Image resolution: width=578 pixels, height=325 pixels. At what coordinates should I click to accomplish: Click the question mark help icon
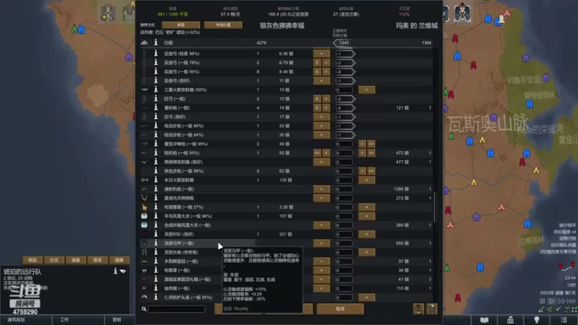coord(431,309)
